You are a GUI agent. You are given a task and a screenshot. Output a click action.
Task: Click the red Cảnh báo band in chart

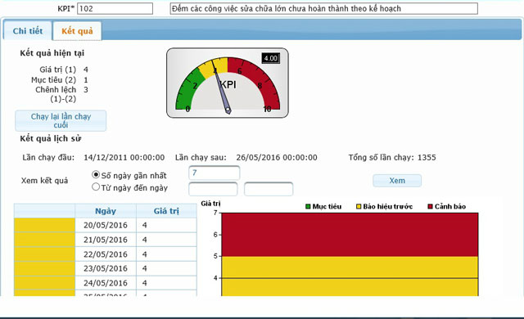click(x=350, y=235)
